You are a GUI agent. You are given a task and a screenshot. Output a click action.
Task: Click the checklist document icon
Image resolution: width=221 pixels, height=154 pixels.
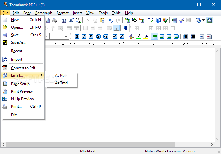pyautogui.click(x=165, y=20)
